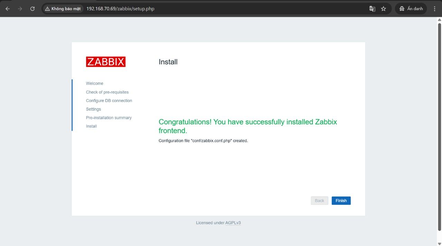442x246 pixels.
Task: Click the "Ẩn danh" incognito indicator
Action: [x=411, y=9]
